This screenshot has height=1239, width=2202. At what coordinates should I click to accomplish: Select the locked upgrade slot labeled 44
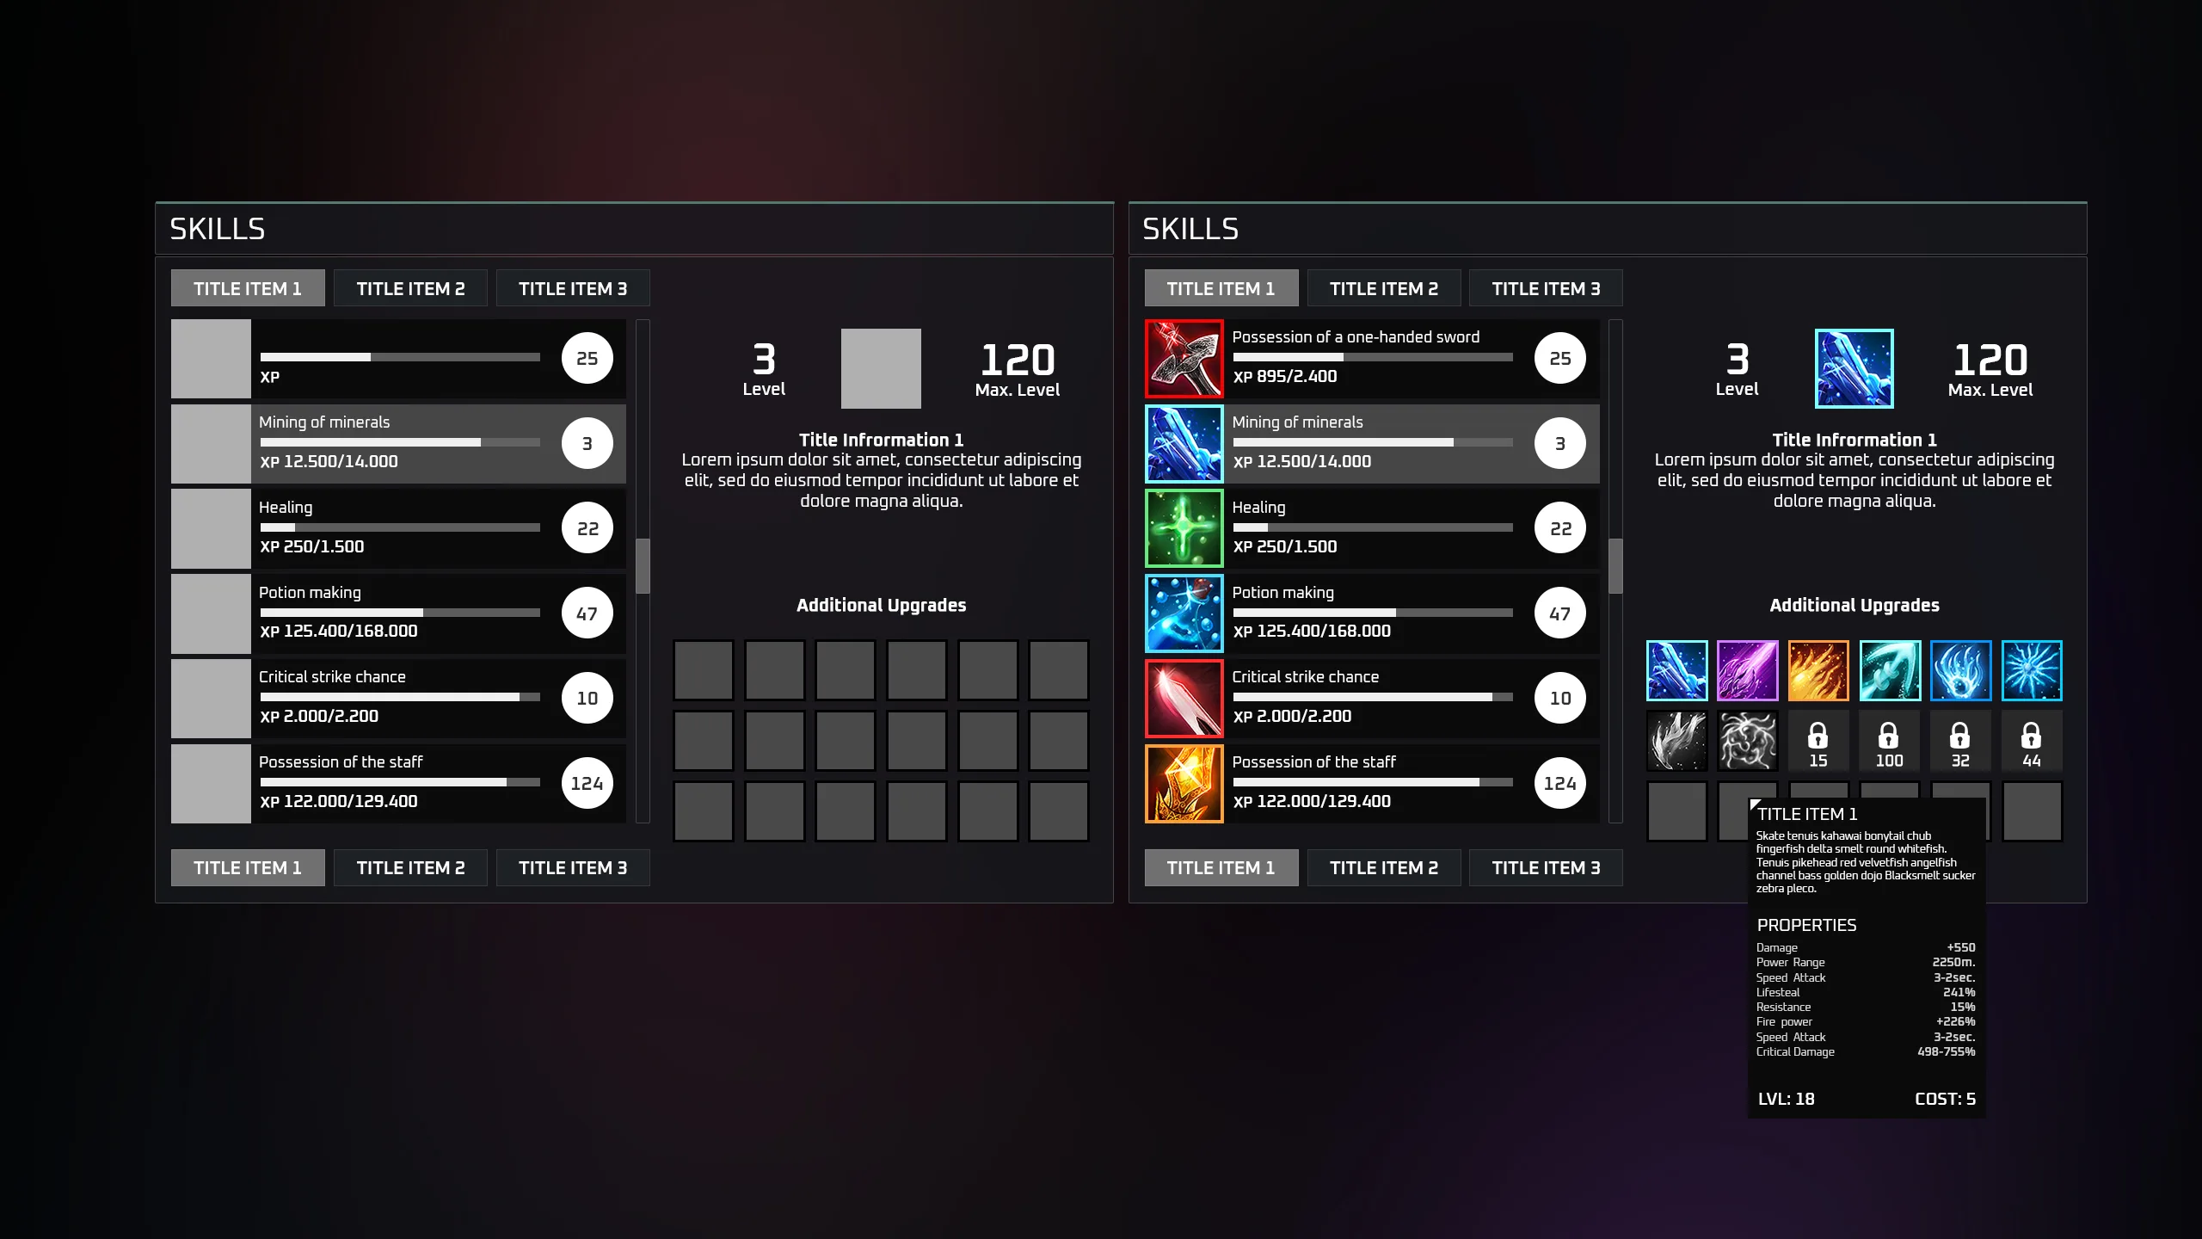click(2031, 741)
